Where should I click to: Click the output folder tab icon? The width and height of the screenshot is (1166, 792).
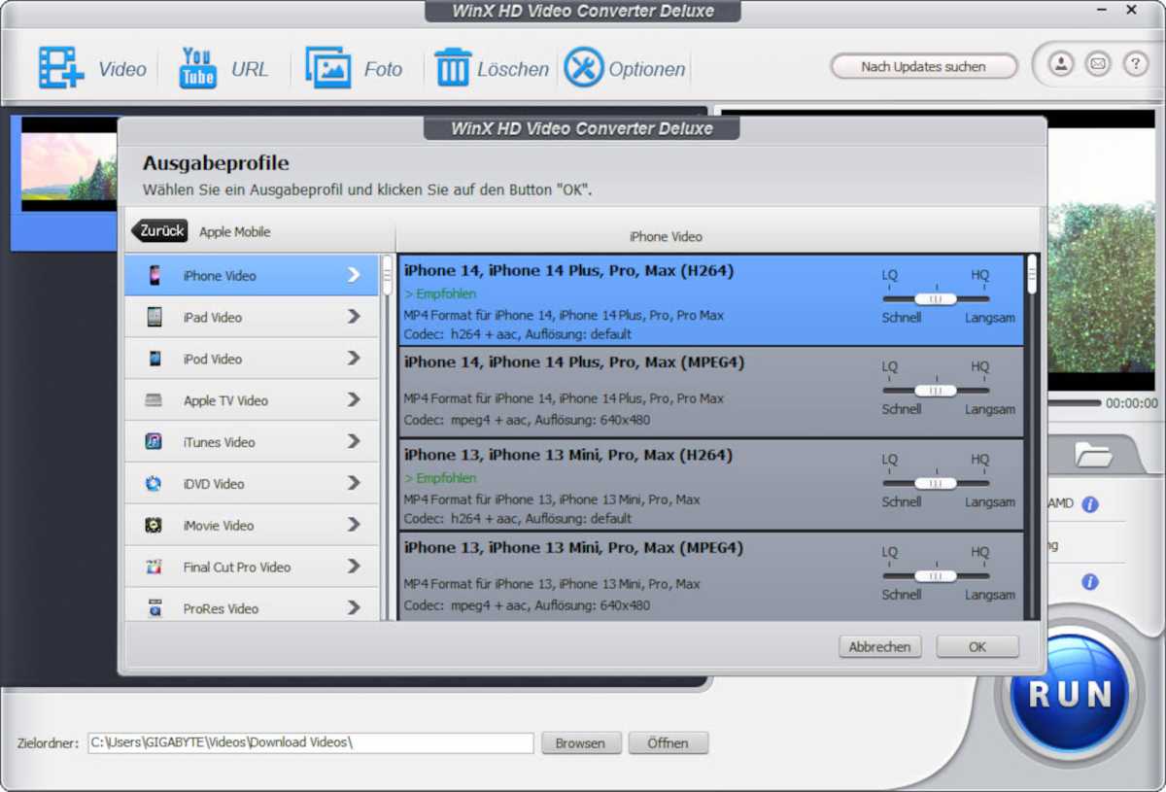point(1093,454)
